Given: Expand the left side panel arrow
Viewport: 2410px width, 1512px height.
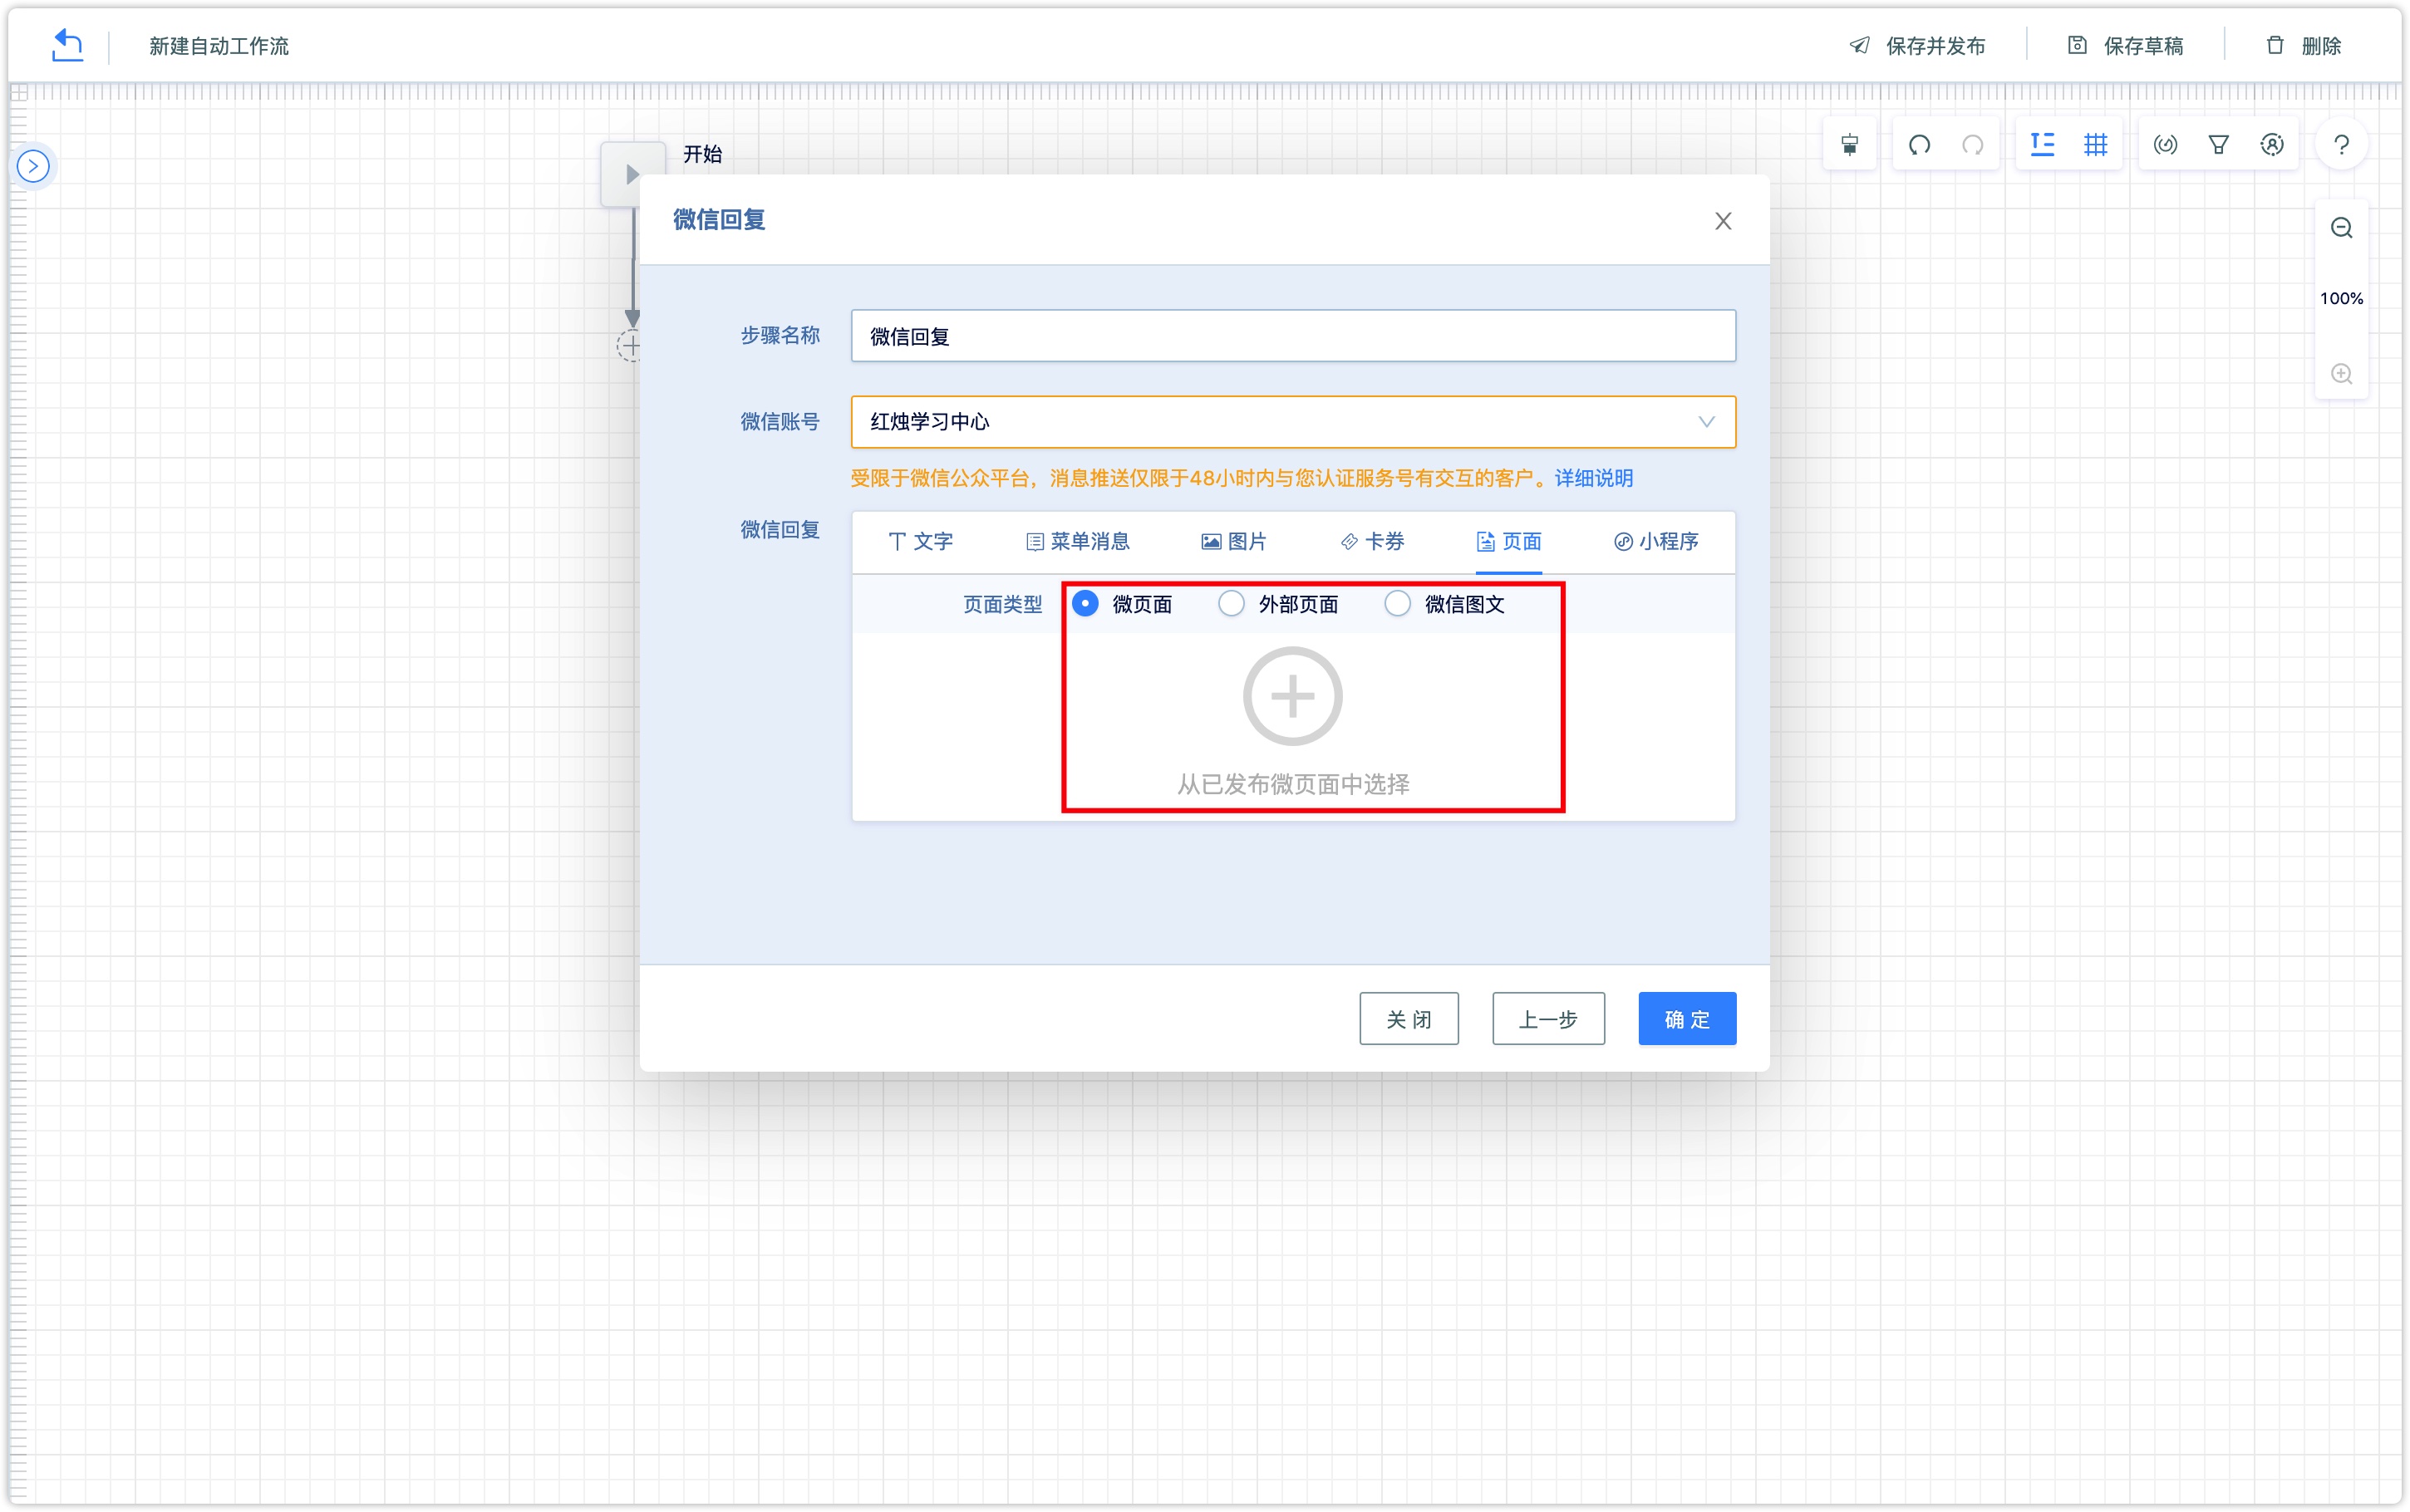Looking at the screenshot, I should [33, 166].
